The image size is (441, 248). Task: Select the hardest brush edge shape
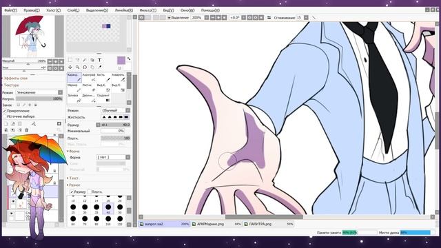(x=126, y=117)
